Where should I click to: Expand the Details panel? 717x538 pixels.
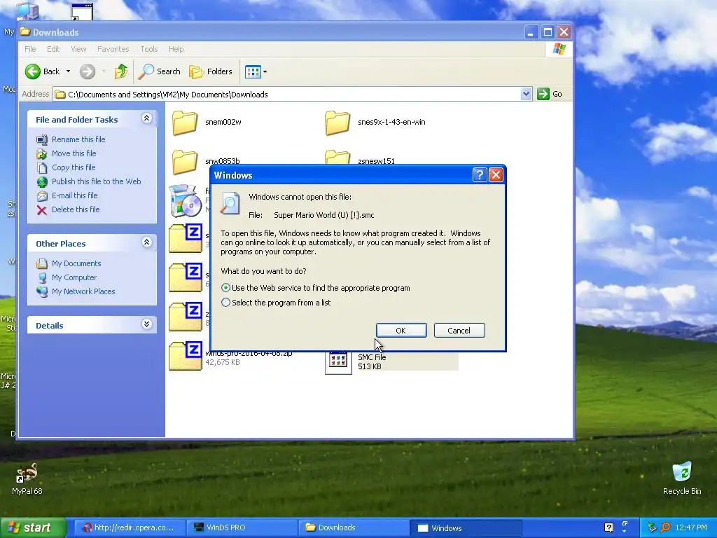(146, 324)
